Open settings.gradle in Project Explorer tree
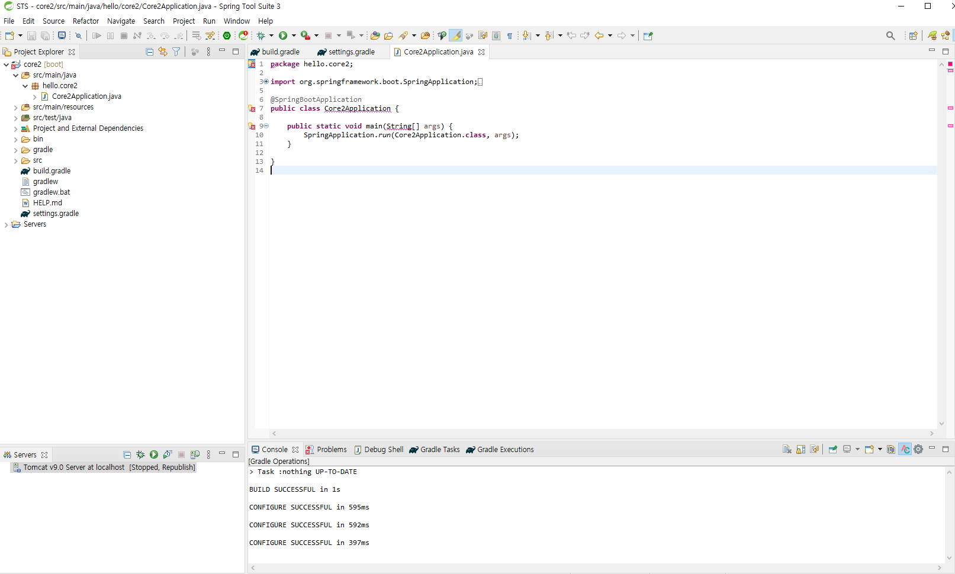The height and width of the screenshot is (574, 955). 56,214
